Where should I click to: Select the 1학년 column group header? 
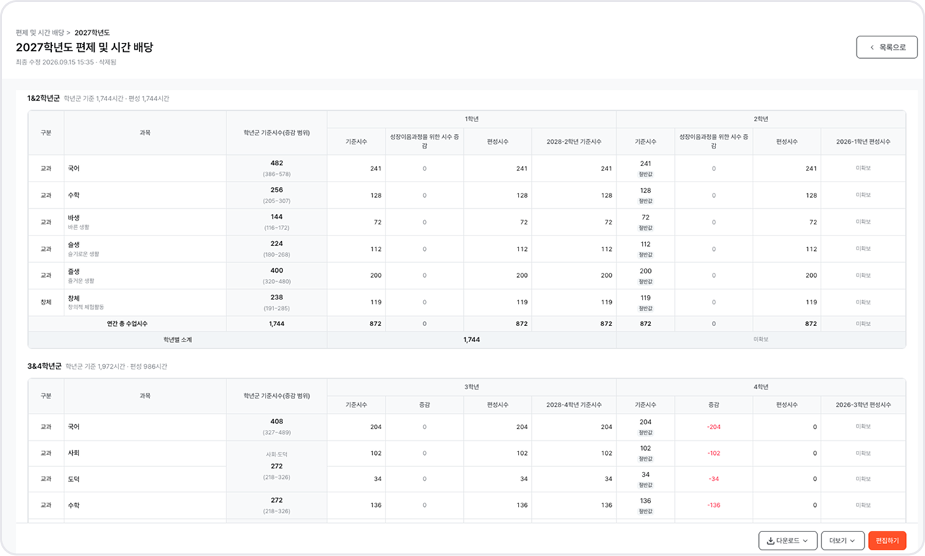pyautogui.click(x=472, y=119)
